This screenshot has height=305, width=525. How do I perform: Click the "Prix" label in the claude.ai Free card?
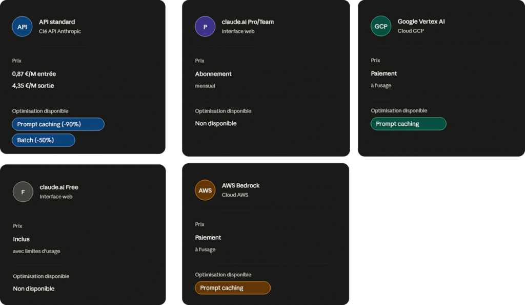click(x=18, y=226)
